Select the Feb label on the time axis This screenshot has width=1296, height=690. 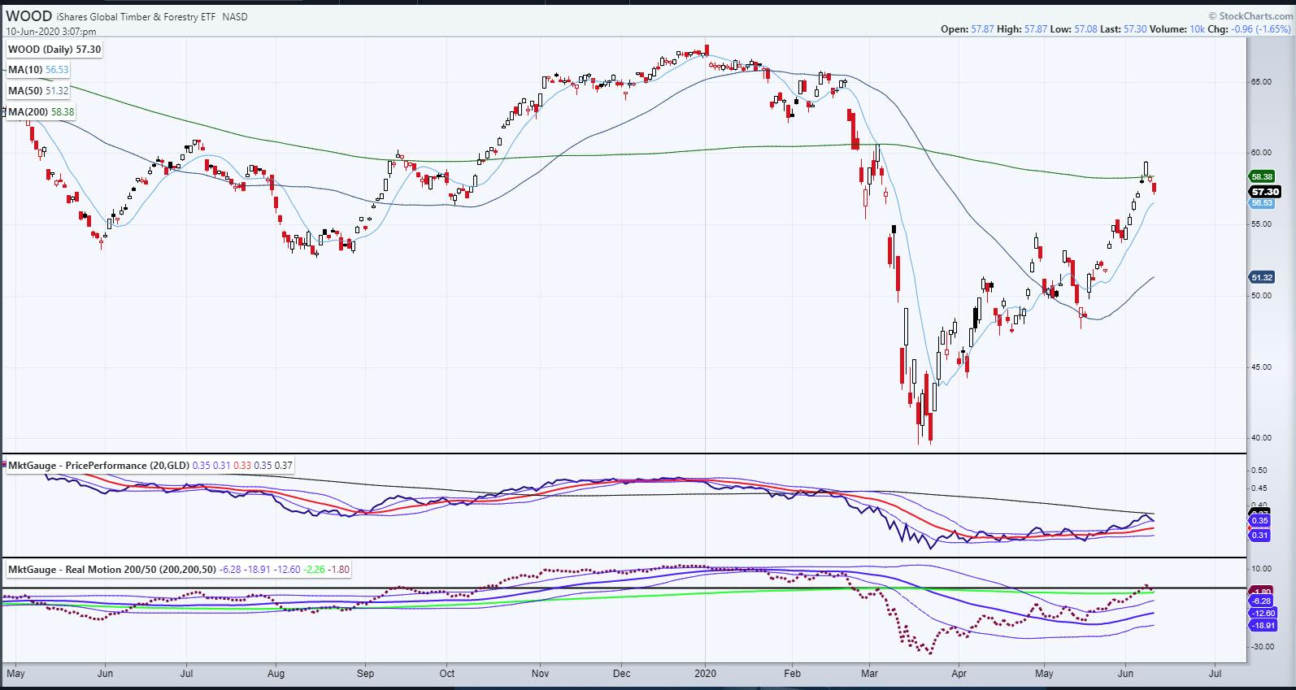[x=792, y=674]
